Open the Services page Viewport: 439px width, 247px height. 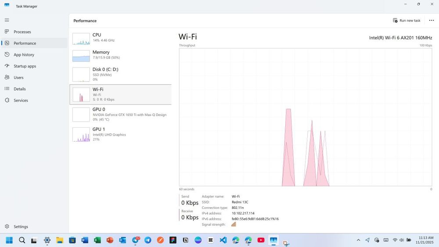pos(34,100)
